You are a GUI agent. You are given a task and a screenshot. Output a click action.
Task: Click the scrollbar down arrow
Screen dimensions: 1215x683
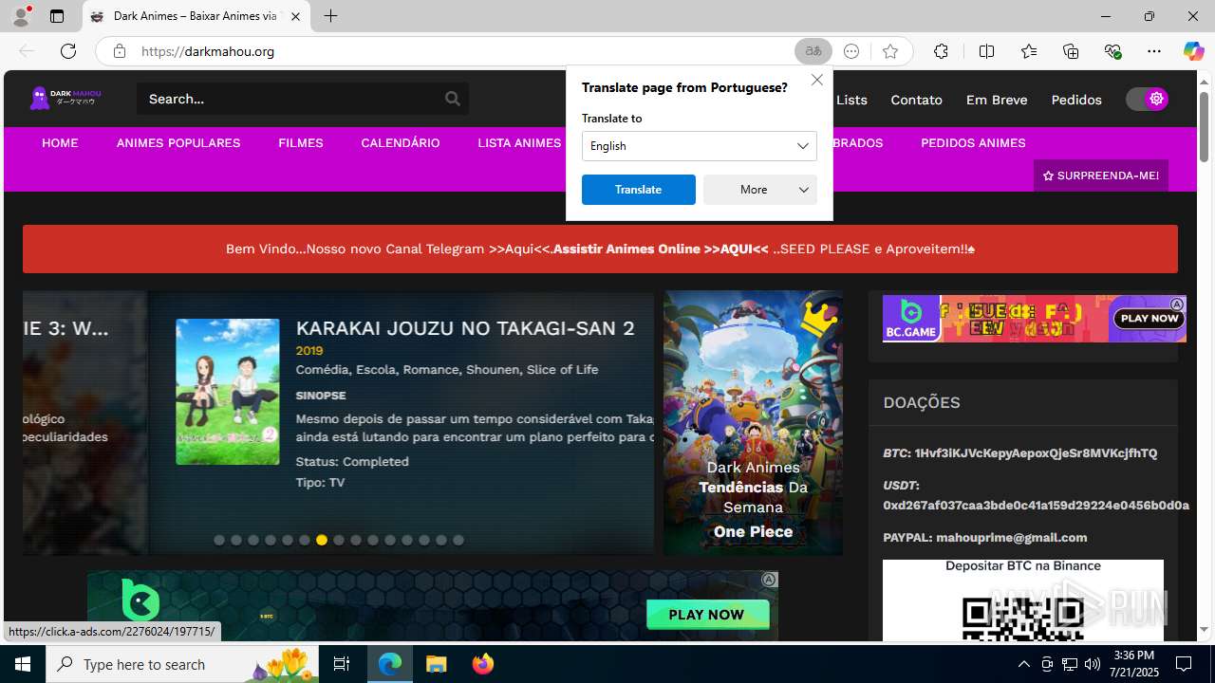point(1204,630)
